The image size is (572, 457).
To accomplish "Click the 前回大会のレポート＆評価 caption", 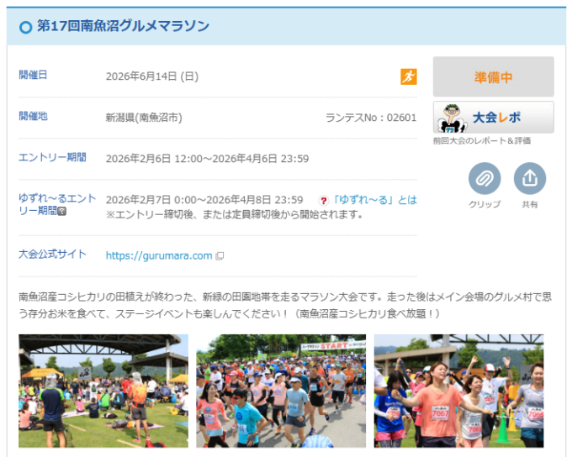I will point(482,140).
